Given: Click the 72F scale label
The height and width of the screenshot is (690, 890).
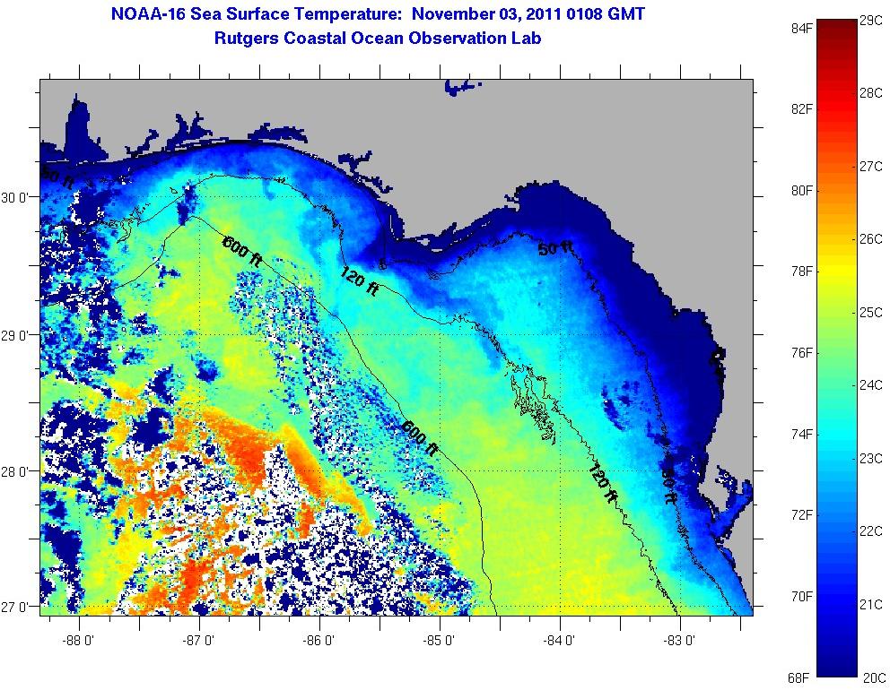Looking at the screenshot, I should 801,514.
